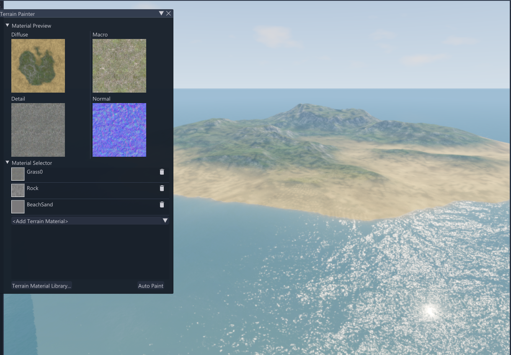
Task: Select the Grass0 material thumbnail
Action: (18, 174)
